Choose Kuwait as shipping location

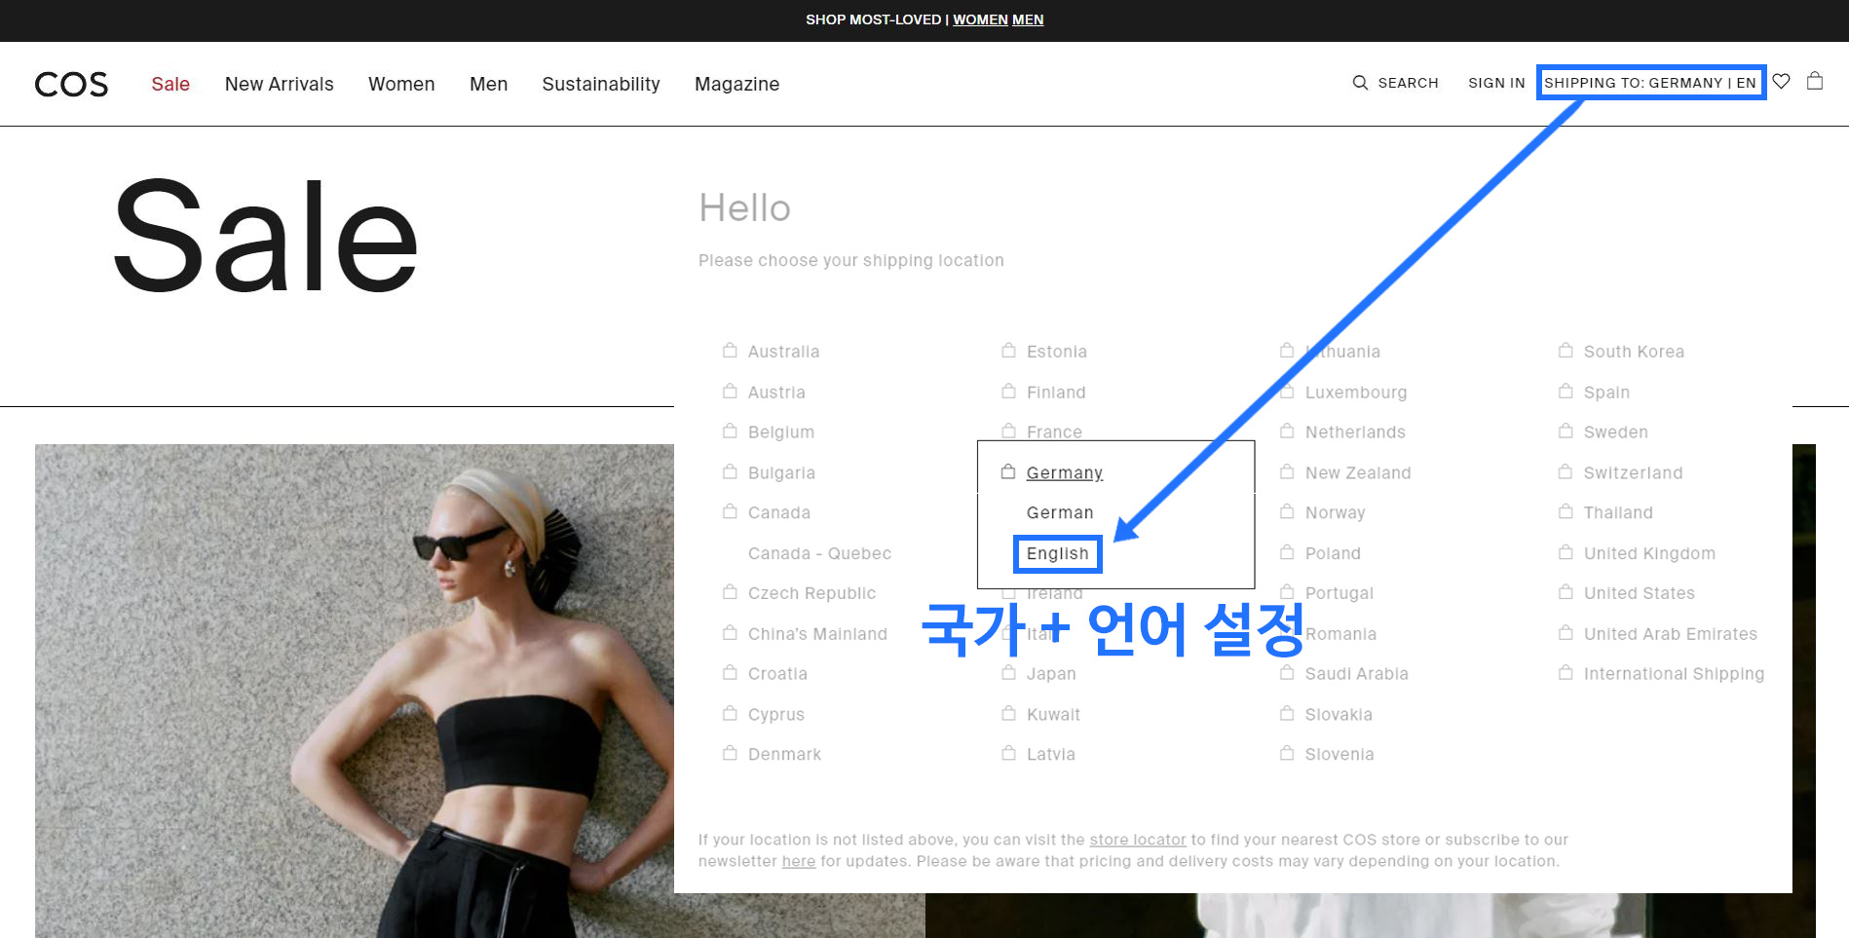pyautogui.click(x=1053, y=715)
